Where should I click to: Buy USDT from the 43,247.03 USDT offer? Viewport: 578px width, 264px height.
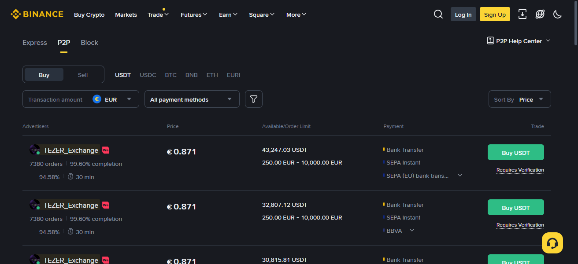516,152
